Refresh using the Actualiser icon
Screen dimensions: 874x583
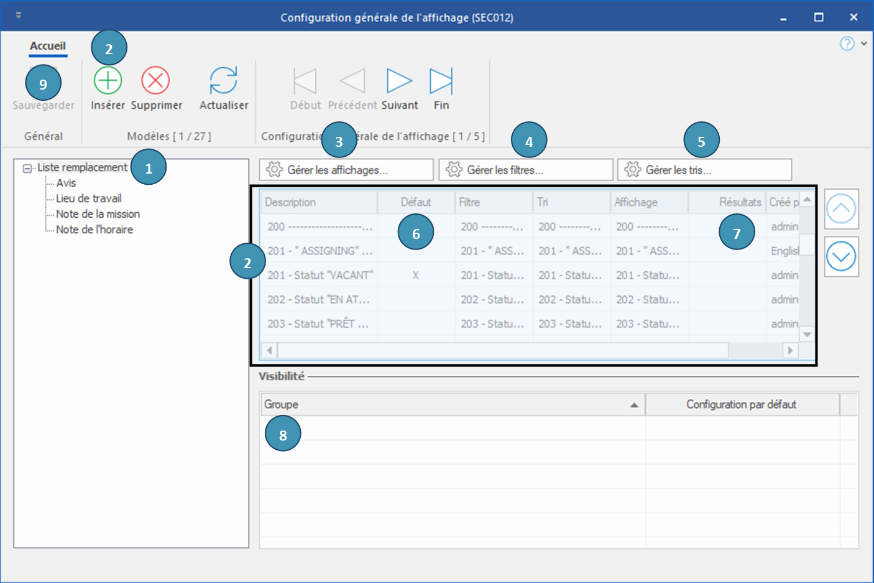[223, 81]
